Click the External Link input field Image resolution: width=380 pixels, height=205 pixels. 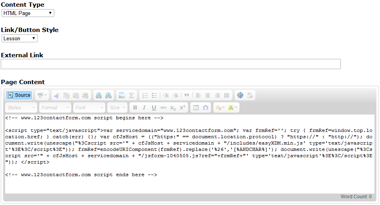171,64
